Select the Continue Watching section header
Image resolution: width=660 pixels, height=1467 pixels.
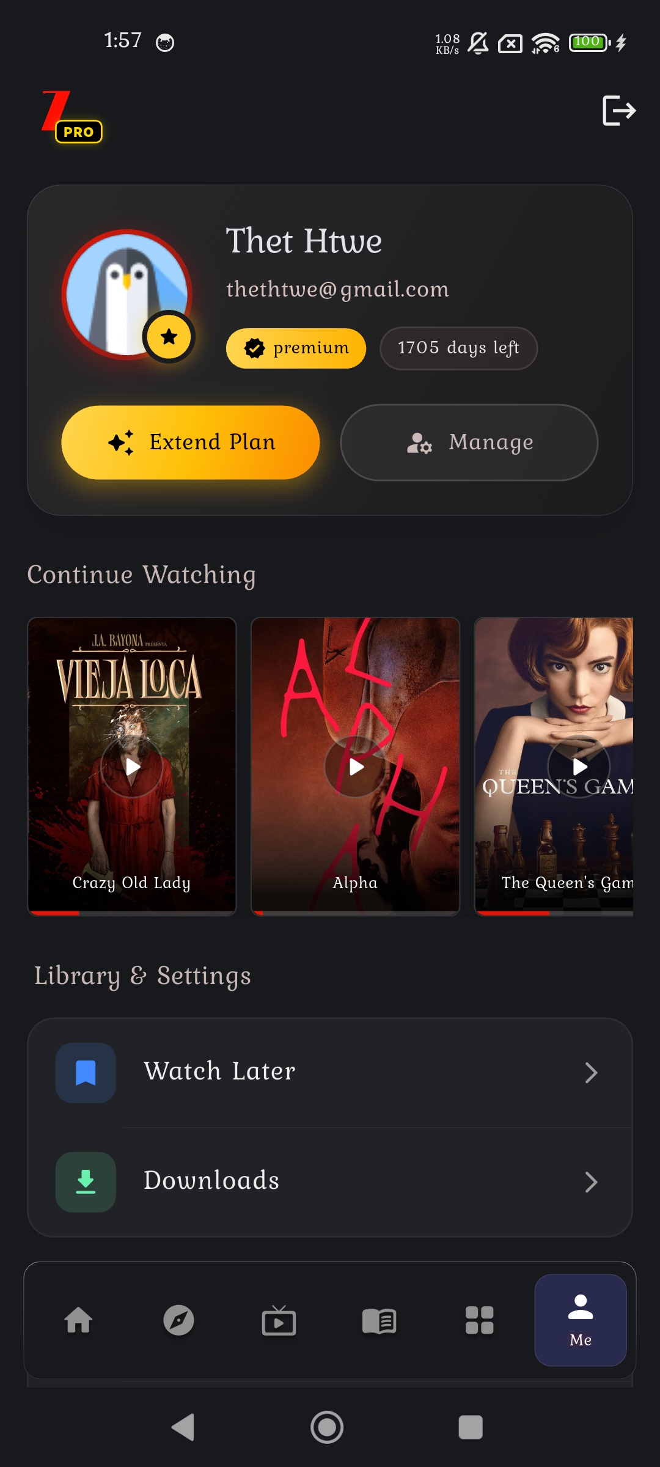(x=141, y=573)
